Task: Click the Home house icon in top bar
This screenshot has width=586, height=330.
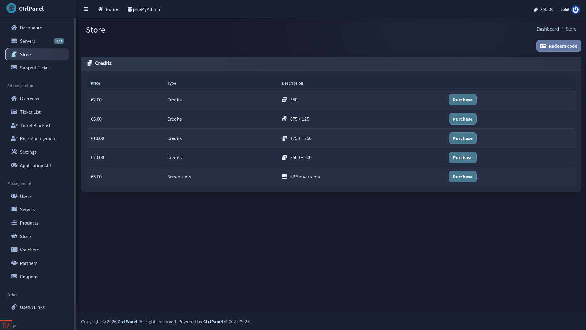Action: (x=100, y=9)
